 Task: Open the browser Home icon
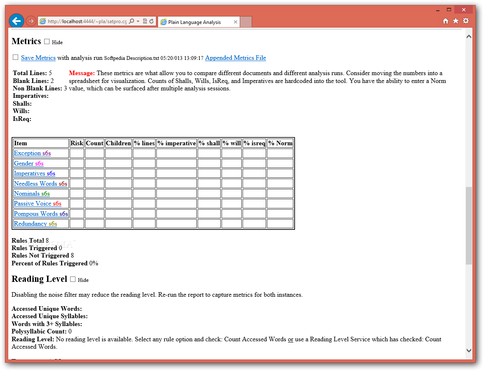click(445, 21)
